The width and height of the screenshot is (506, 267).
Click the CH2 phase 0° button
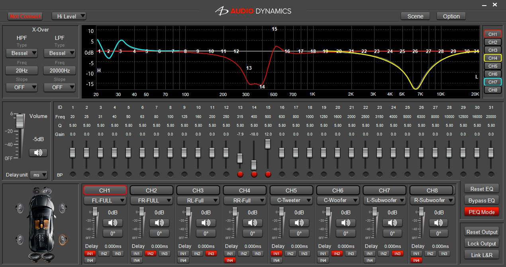coord(159,234)
